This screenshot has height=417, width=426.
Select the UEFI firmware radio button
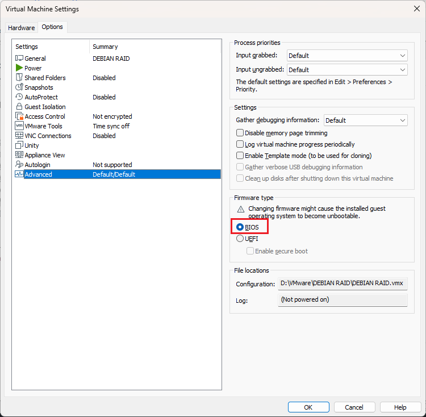[x=240, y=239]
